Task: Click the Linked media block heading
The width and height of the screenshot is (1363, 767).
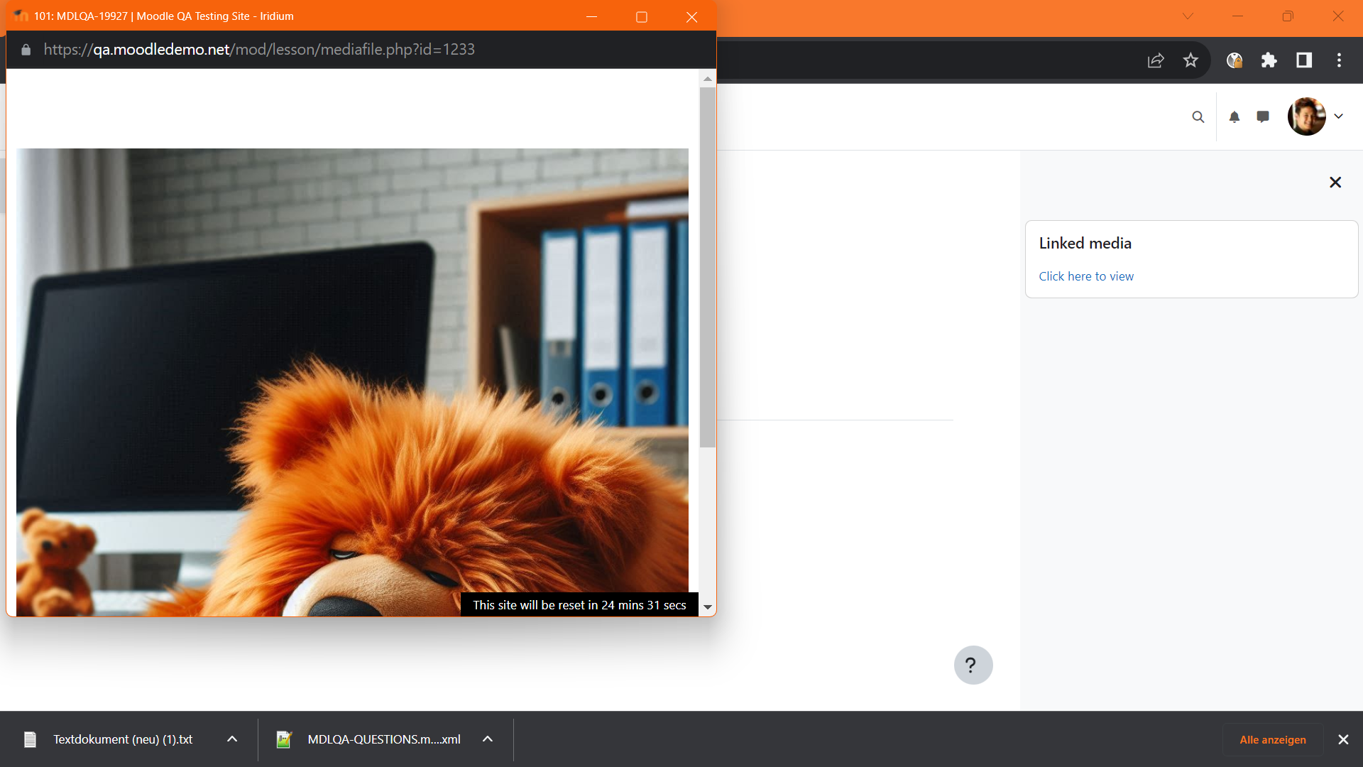Action: point(1085,243)
